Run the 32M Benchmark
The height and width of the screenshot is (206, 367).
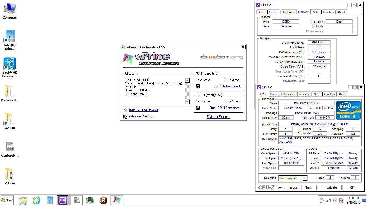click(227, 86)
